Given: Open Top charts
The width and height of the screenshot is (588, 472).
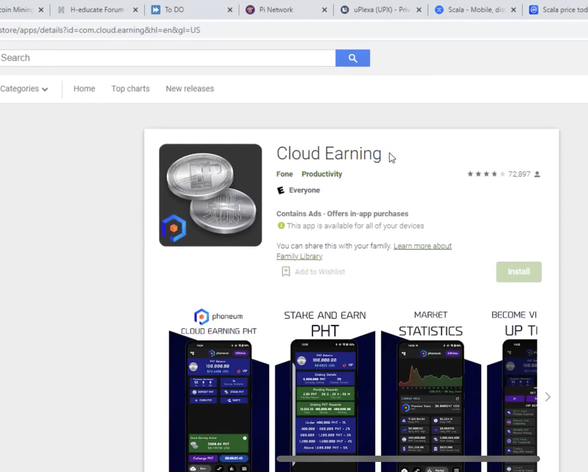Looking at the screenshot, I should point(130,89).
